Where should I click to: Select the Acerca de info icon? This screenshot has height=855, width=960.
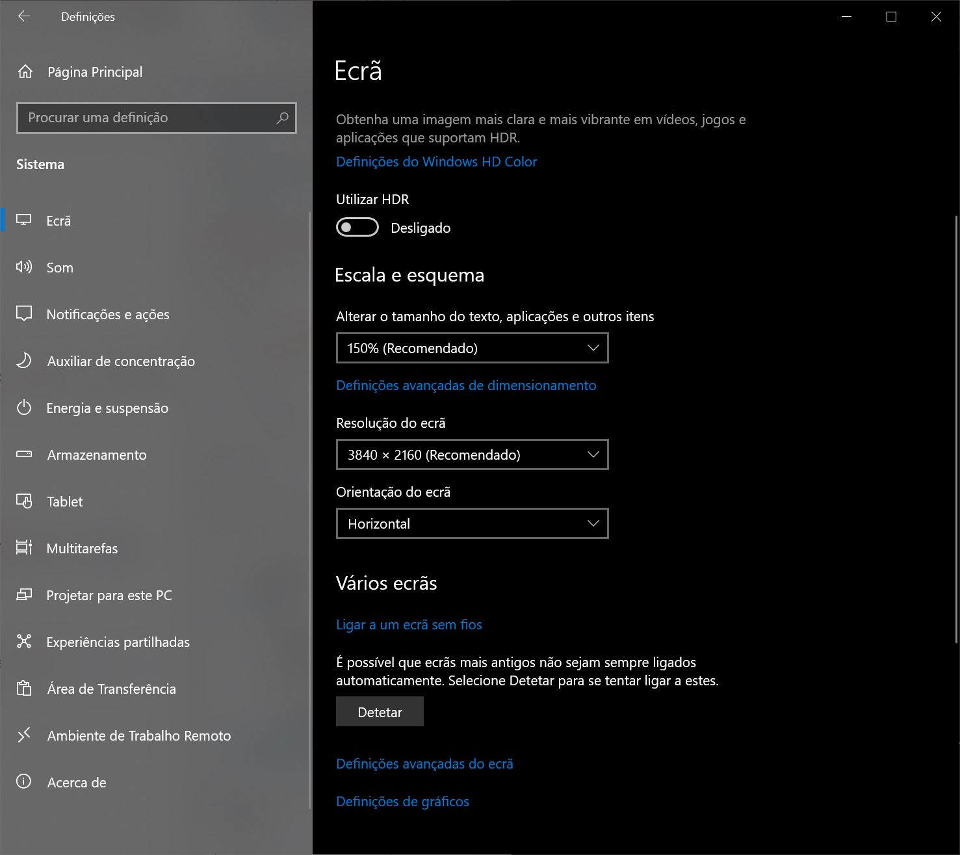(x=24, y=782)
